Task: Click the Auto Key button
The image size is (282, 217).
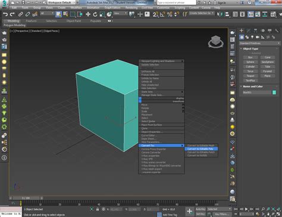Action: [x=200, y=209]
